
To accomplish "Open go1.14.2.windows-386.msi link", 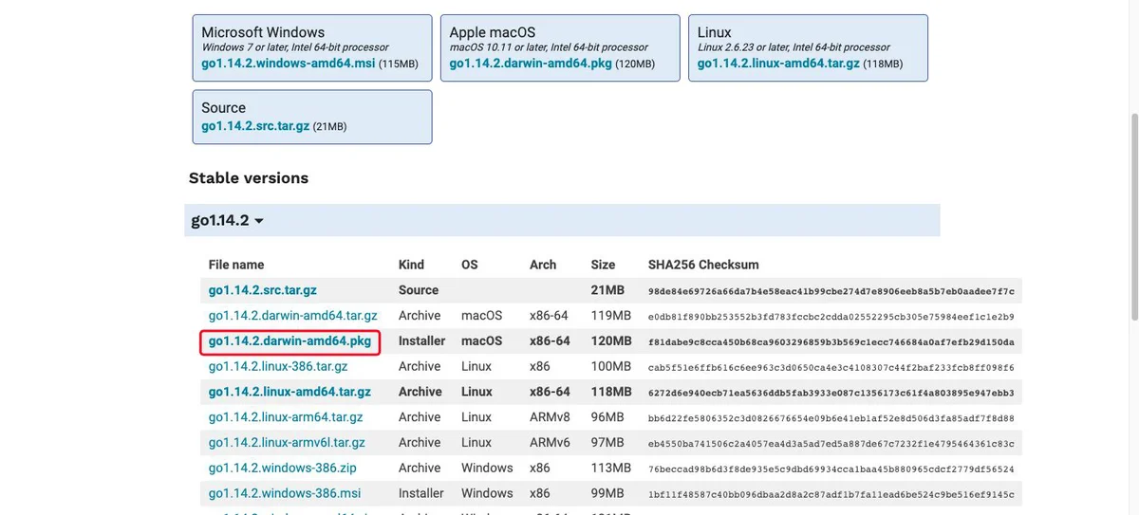I will (x=285, y=494).
